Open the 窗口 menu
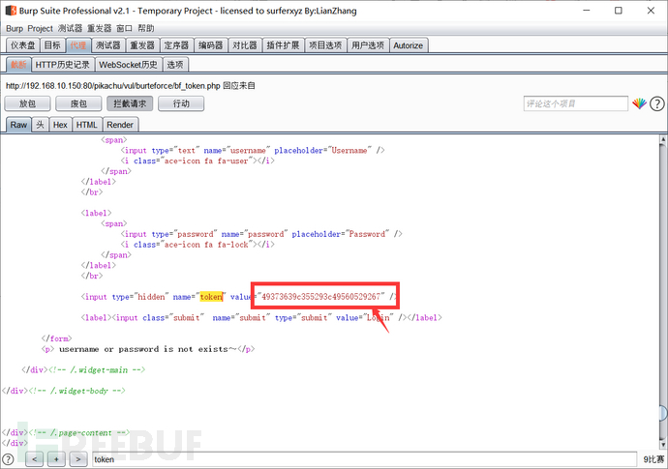The width and height of the screenshot is (668, 469). (x=124, y=28)
